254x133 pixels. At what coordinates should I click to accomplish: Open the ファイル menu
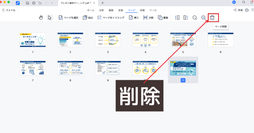point(8,10)
